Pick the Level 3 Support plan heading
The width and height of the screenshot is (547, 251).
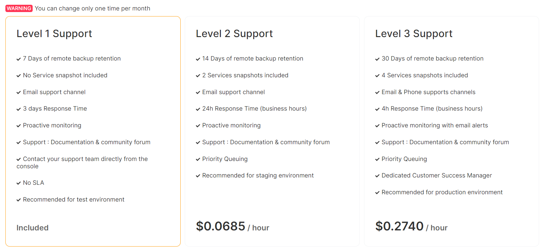tap(414, 34)
